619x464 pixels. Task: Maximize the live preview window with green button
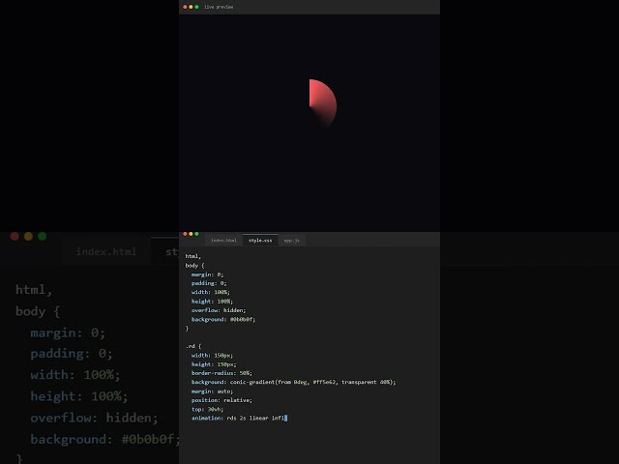pyautogui.click(x=196, y=7)
